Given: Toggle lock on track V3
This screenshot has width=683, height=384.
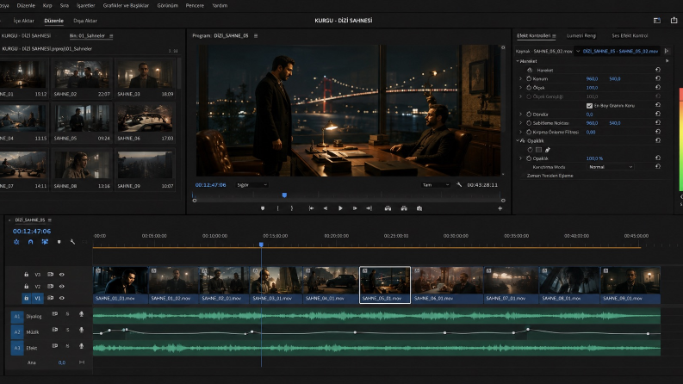Looking at the screenshot, I should click(26, 275).
